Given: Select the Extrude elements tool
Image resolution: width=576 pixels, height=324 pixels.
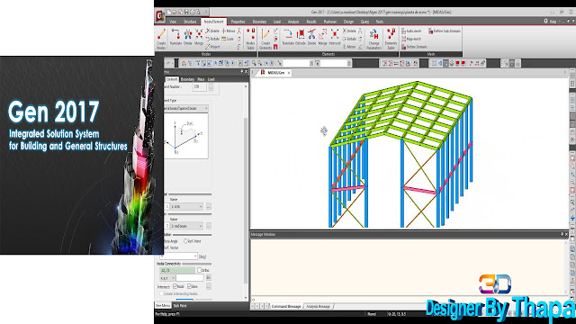Looking at the screenshot, I should point(301,37).
